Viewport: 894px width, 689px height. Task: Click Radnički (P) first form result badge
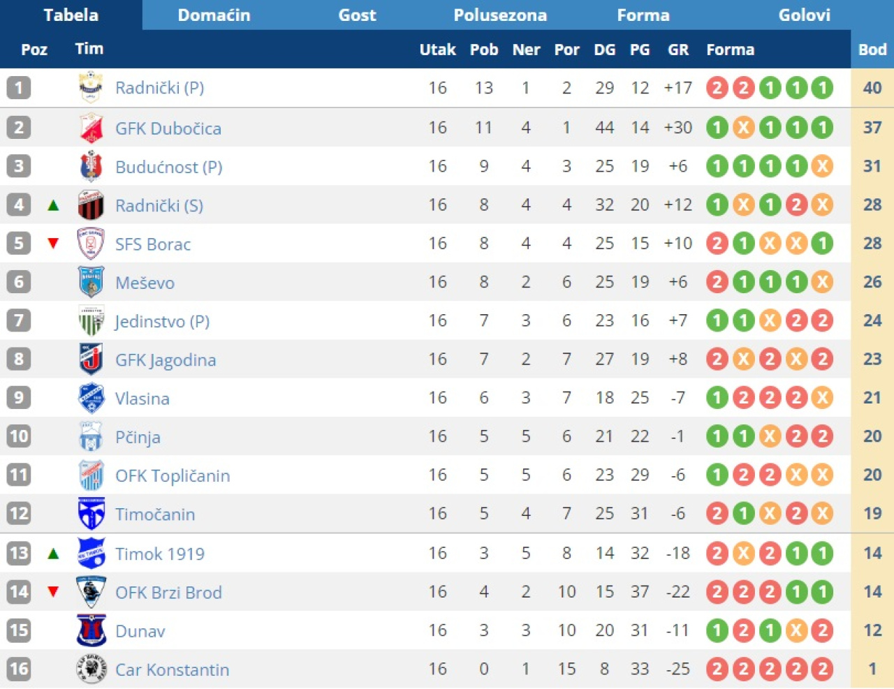717,88
